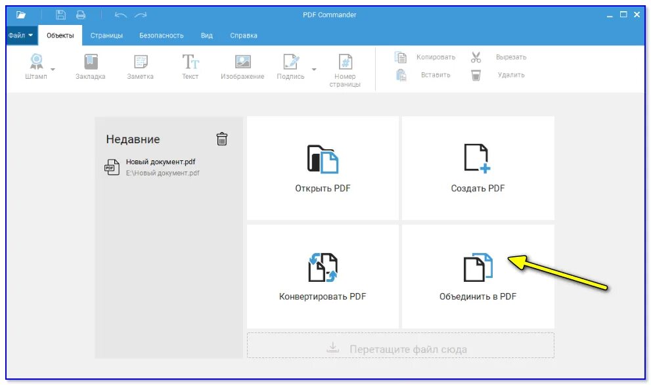The image size is (651, 385).
Task: Click the Копировать text label
Action: [436, 57]
